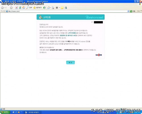Image resolution: width=142 pixels, height=114 pixels.
Task: Open Favorites with the star icon
Action: (37, 8)
